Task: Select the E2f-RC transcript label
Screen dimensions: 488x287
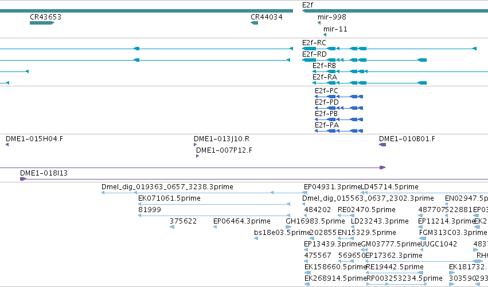Action: click(x=314, y=43)
